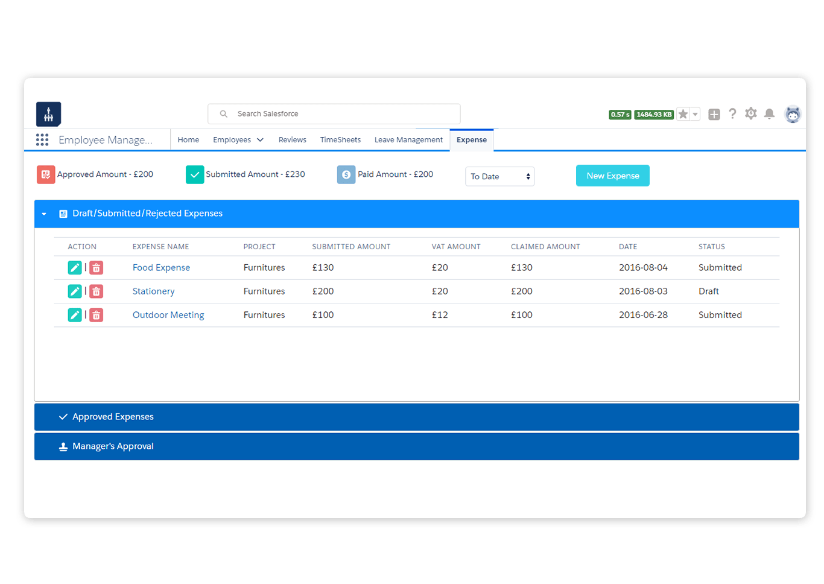Open the Outdoor Meeting expense link
Image resolution: width=824 pixels, height=584 pixels.
coord(168,315)
